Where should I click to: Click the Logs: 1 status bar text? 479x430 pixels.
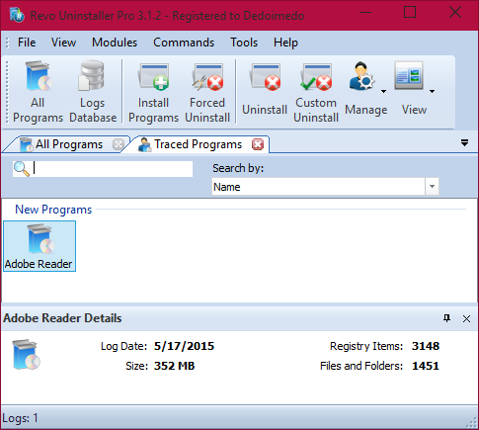[x=20, y=418]
